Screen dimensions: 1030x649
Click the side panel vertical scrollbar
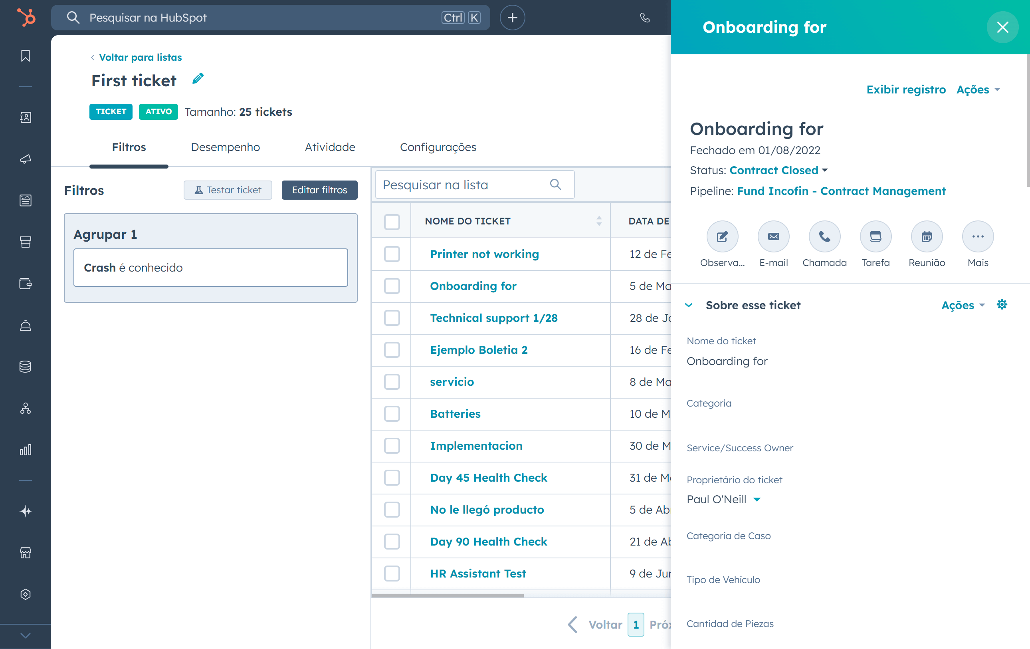tap(1028, 121)
